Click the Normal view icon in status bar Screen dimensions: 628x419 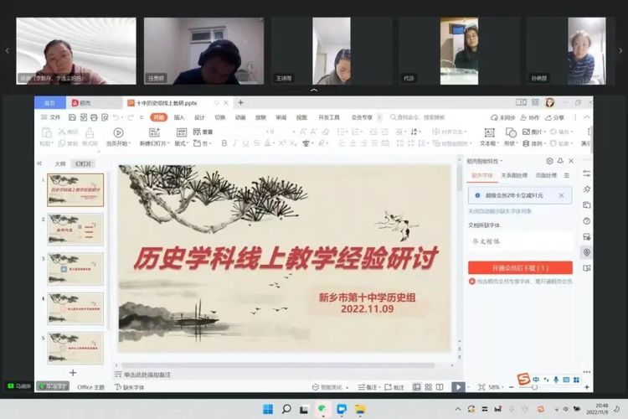coord(417,387)
